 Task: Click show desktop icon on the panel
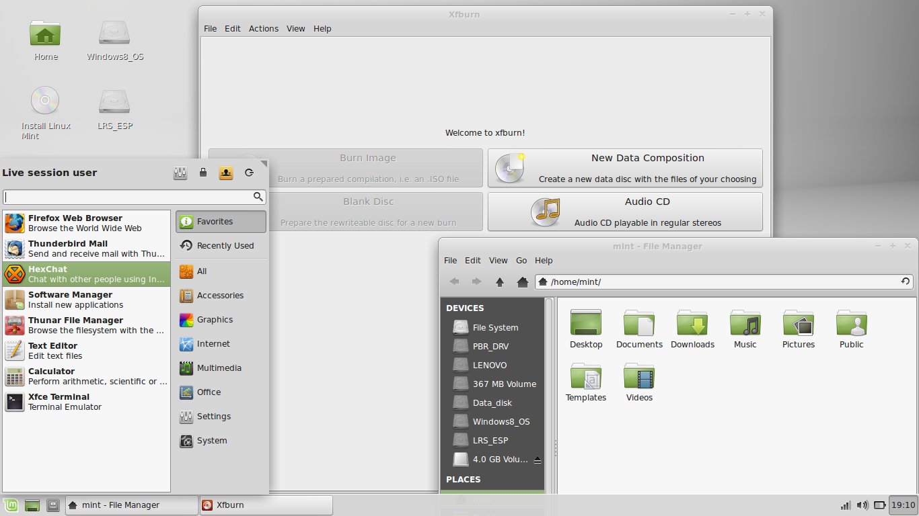tap(32, 505)
